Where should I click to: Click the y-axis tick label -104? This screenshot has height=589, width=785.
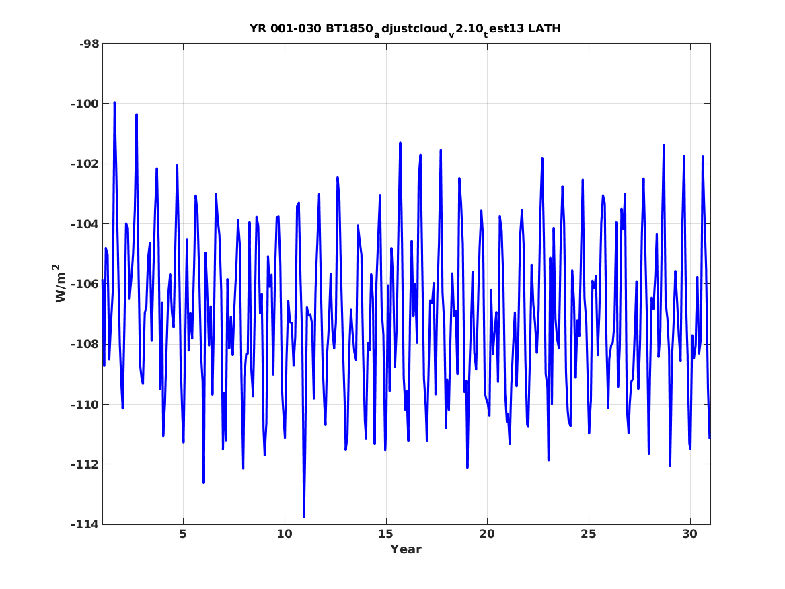click(85, 224)
